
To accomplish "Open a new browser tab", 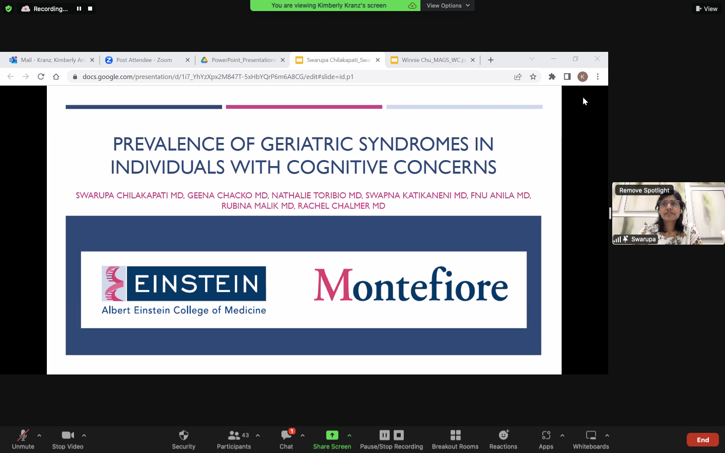I will point(491,60).
